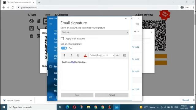Select the phone type icon on QR page
This screenshot has height=110, width=196.
pyautogui.click(x=38, y=28)
